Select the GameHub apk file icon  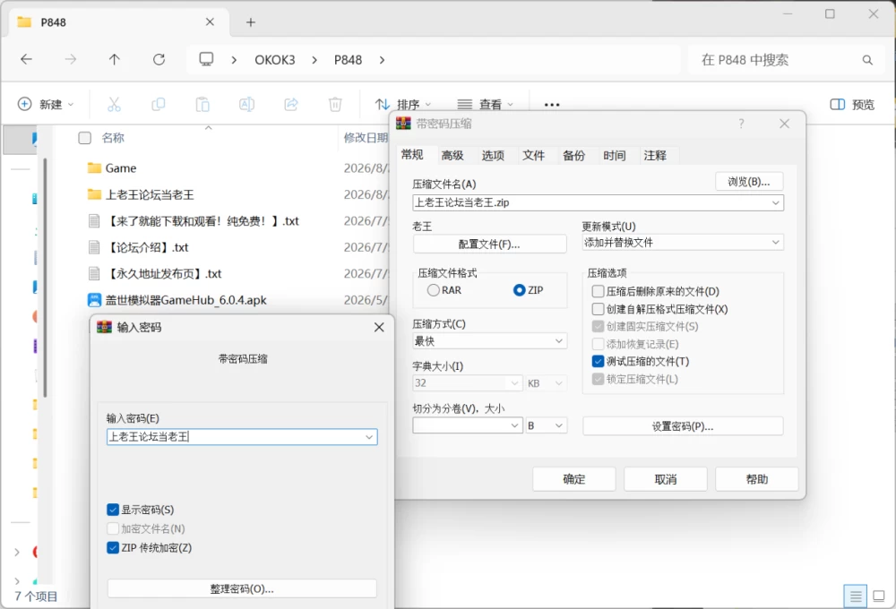click(94, 300)
